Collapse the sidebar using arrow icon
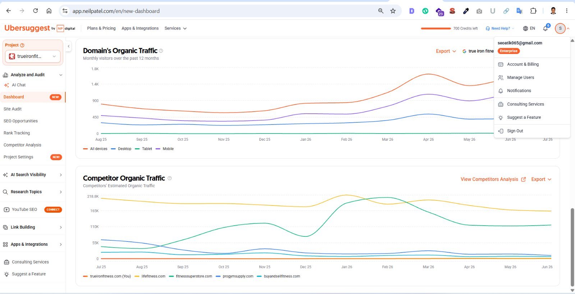This screenshot has height=294, width=575. [69, 46]
